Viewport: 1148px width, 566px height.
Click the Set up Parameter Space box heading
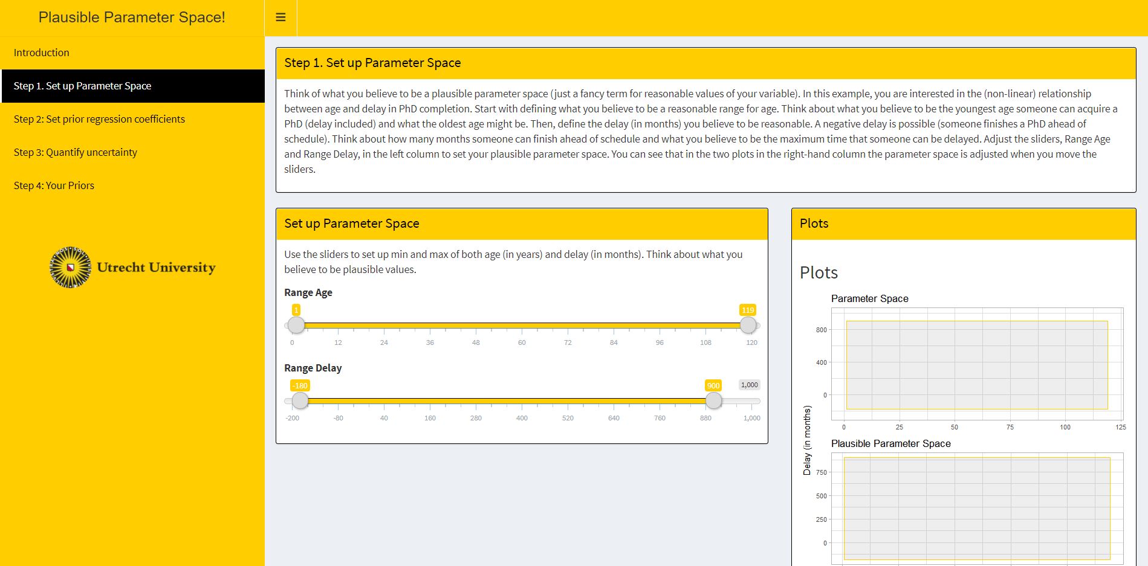click(x=352, y=224)
